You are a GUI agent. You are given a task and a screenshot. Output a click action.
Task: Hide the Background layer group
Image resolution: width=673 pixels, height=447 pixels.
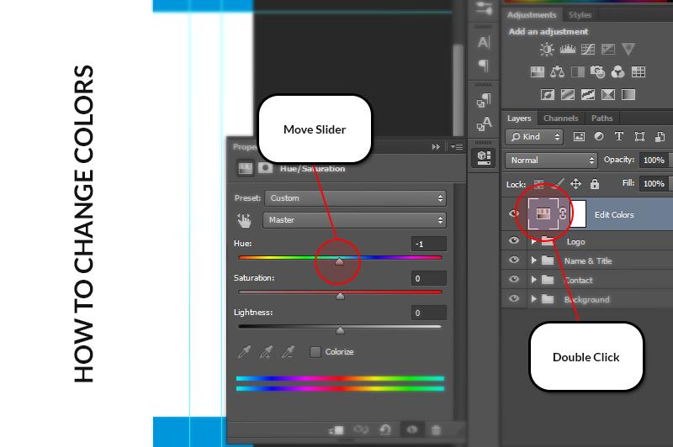514,299
